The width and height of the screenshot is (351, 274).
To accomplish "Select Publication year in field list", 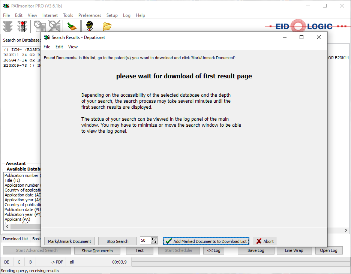I will point(22,214).
